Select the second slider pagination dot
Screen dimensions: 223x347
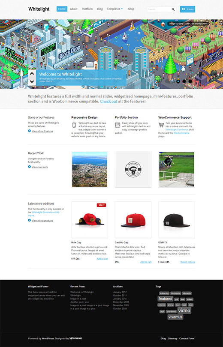point(184,81)
